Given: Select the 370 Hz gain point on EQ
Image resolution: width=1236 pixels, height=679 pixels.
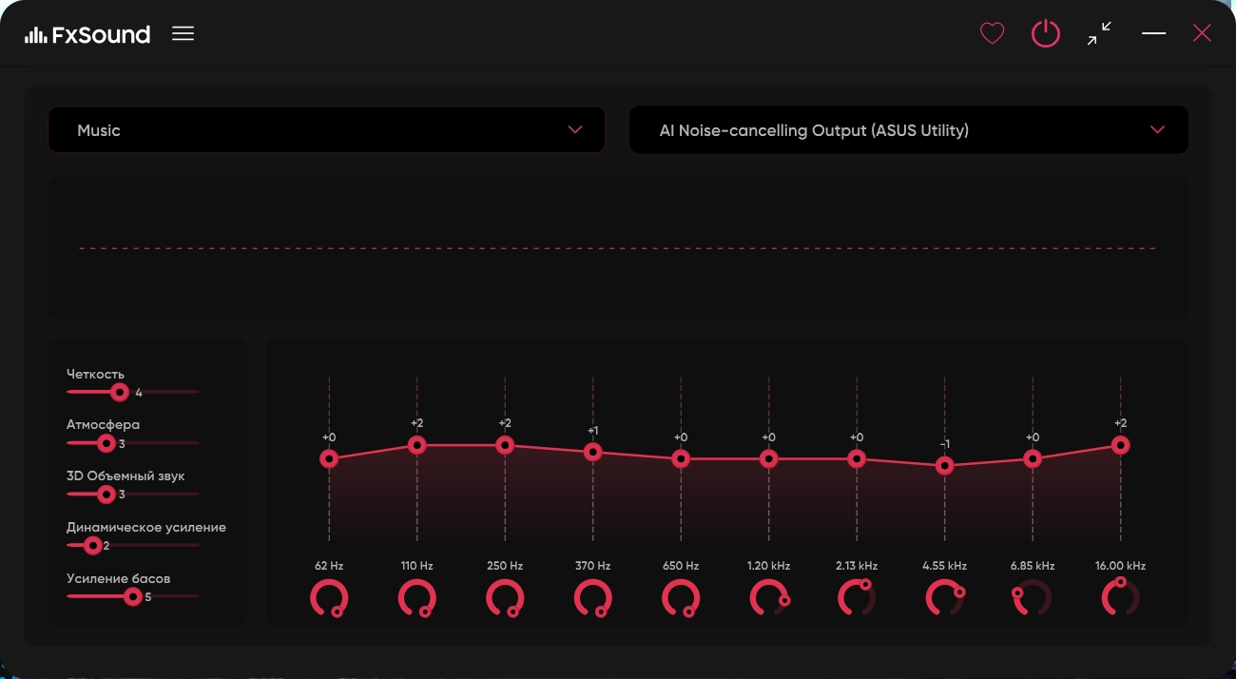Looking at the screenshot, I should point(592,452).
